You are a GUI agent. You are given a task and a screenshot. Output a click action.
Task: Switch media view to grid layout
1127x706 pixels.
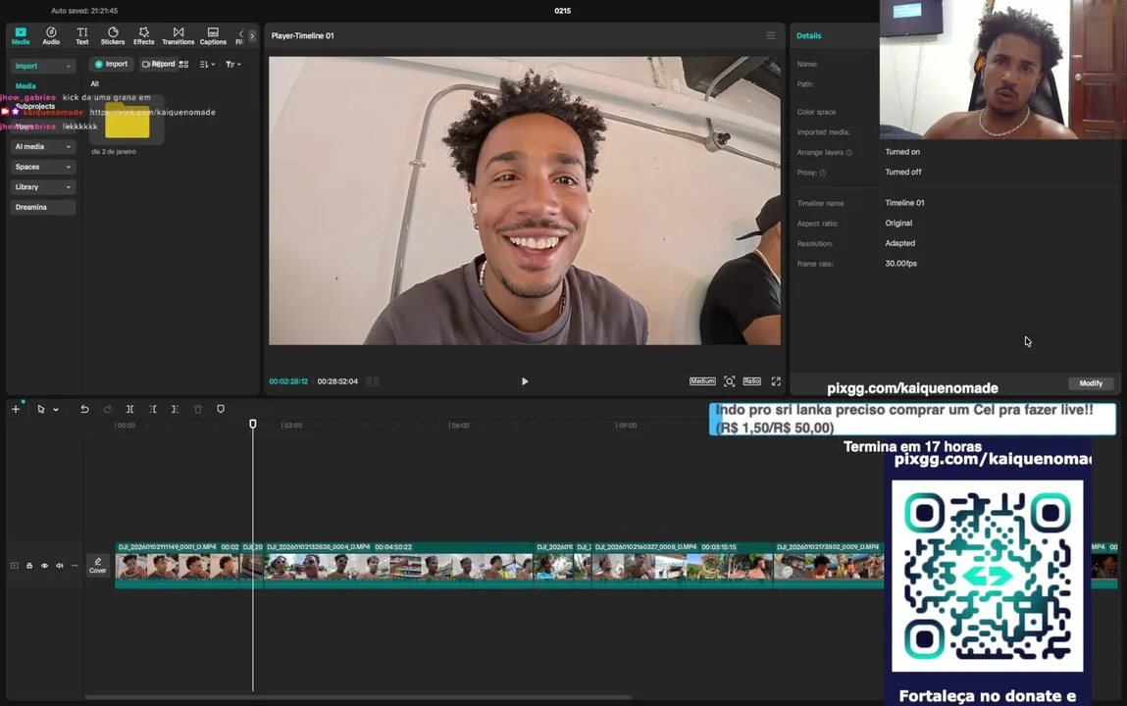pos(184,64)
